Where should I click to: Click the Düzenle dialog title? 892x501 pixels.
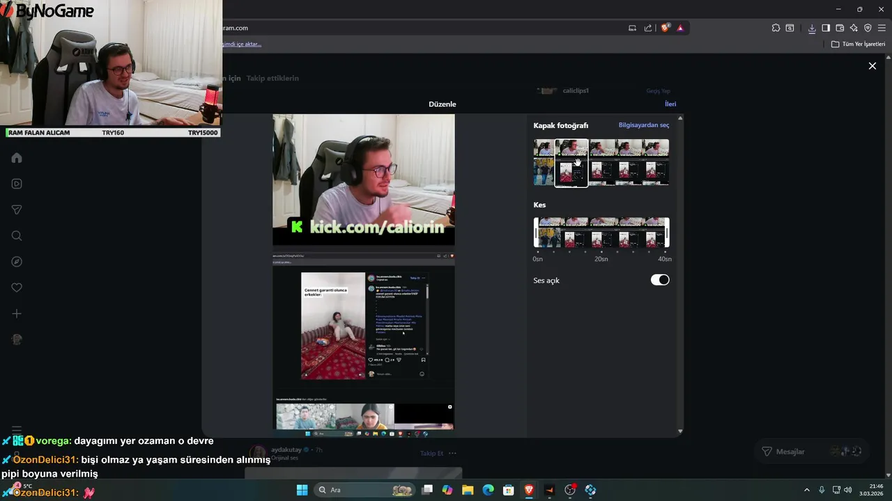[x=443, y=104]
